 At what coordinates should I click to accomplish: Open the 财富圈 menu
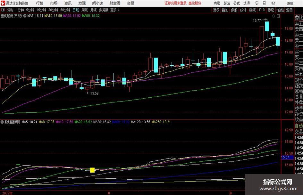[115, 3]
